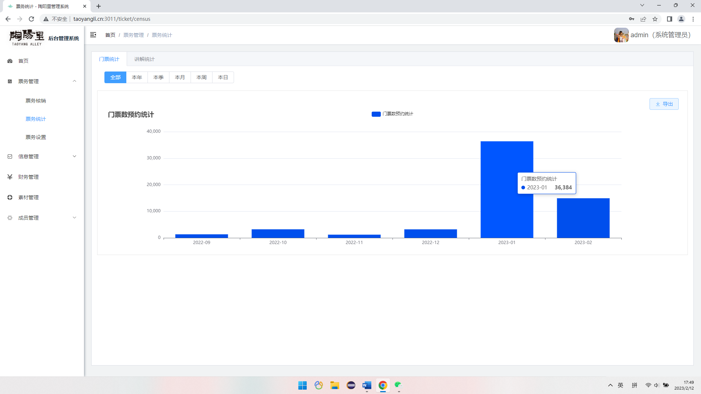
Task: Toggle 门票数预约统计 legend blue swatch
Action: pos(376,114)
